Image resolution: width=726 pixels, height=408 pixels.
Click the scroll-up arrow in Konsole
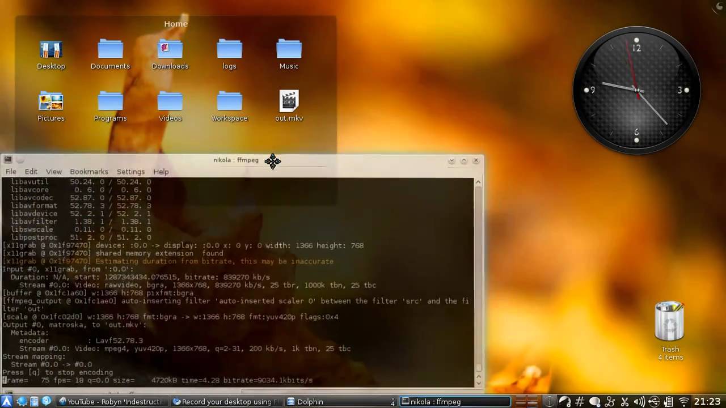478,182
